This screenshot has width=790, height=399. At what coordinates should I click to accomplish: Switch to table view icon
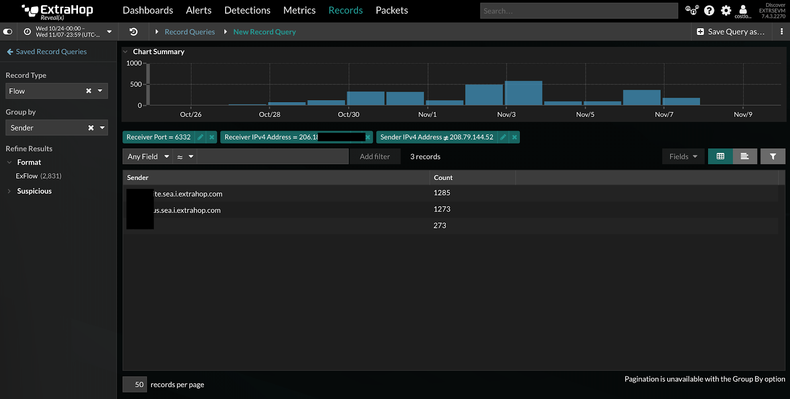pos(720,156)
